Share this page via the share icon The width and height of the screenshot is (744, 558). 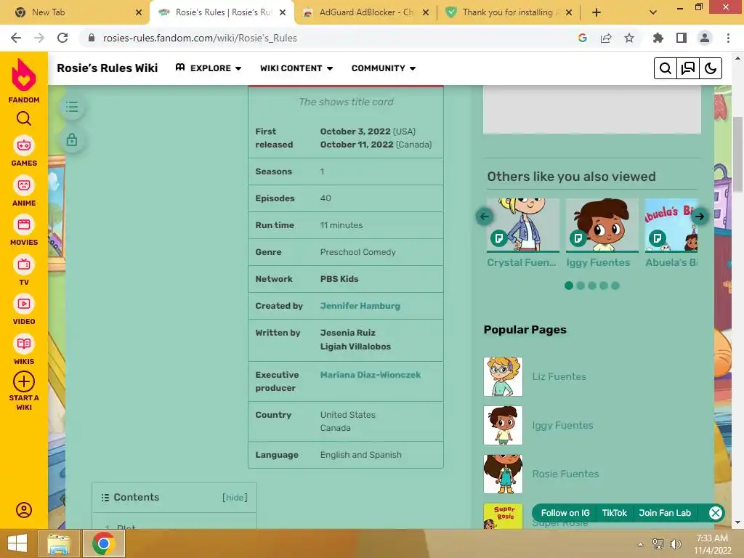pyautogui.click(x=606, y=38)
